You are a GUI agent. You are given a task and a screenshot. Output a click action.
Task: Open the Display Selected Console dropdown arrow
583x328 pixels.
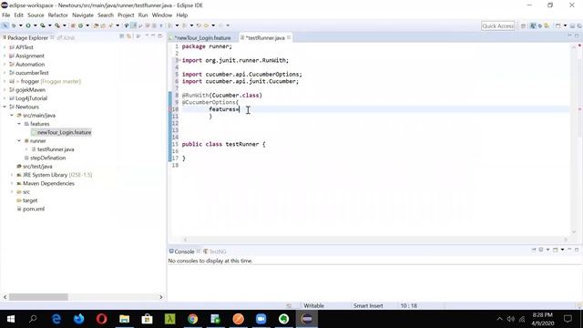click(548, 250)
